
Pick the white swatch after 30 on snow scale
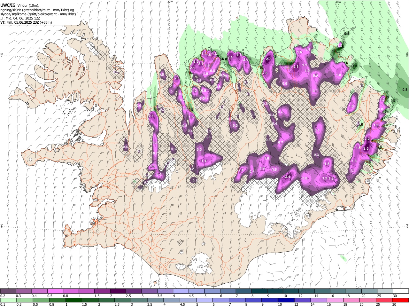click(401, 291)
